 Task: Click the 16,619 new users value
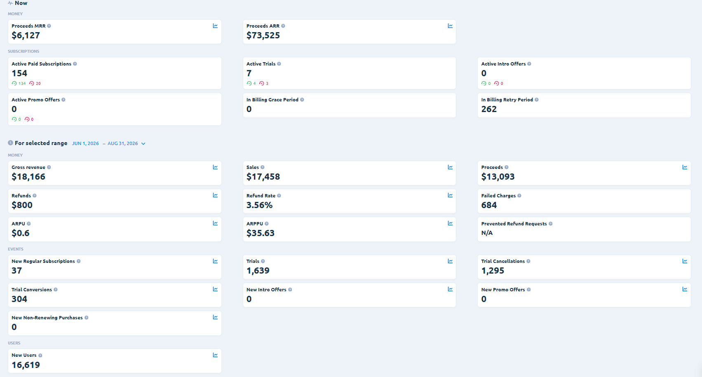(x=26, y=365)
